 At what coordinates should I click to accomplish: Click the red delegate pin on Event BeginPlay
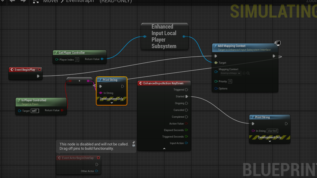[40, 70]
